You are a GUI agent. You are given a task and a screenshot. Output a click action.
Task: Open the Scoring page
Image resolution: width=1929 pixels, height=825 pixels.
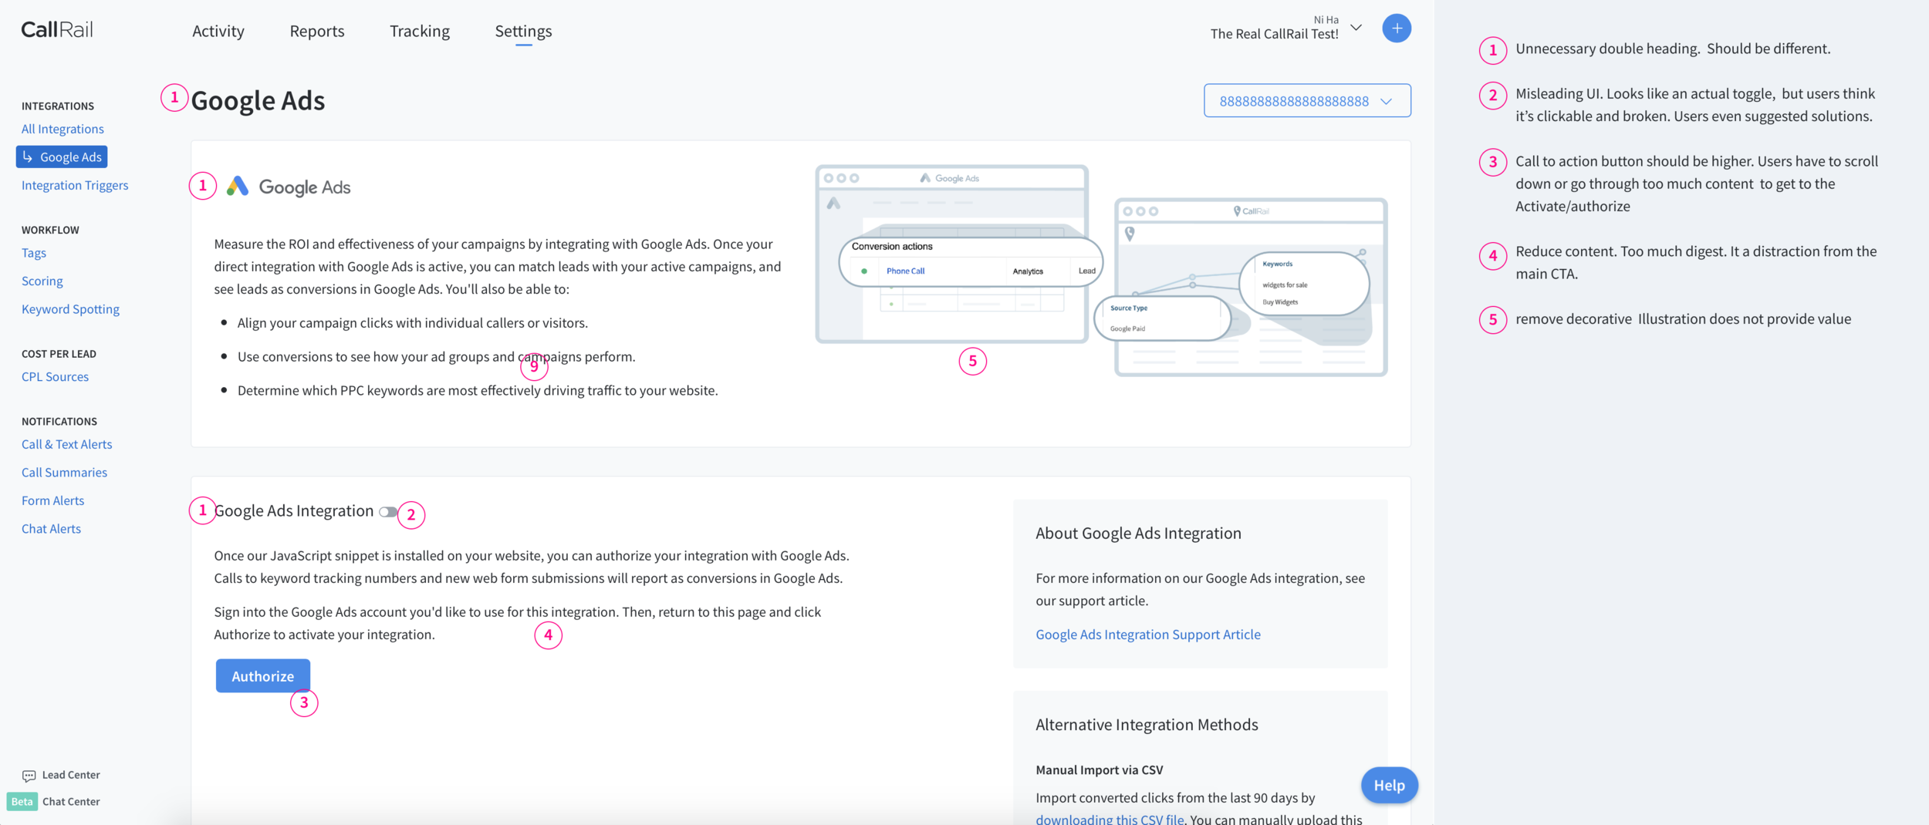point(42,281)
